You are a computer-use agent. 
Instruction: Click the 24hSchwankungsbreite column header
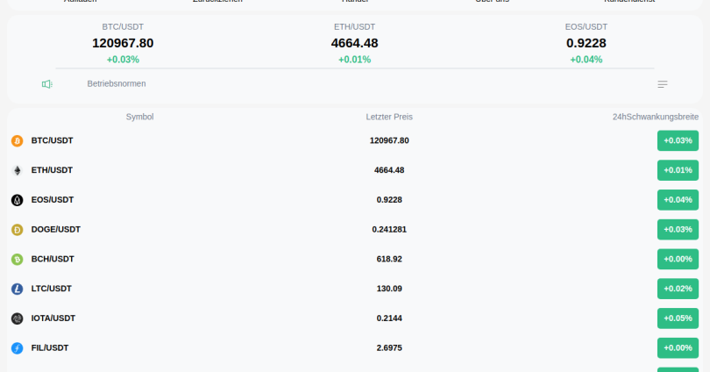pyautogui.click(x=655, y=117)
